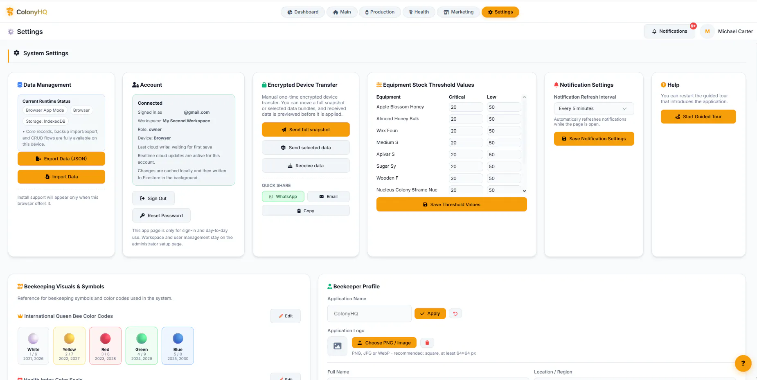Click the application logo image placeholder
Image resolution: width=757 pixels, height=380 pixels.
[338, 346]
